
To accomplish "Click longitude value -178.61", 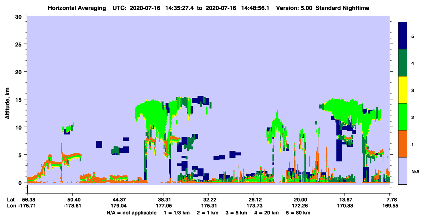I will pyautogui.click(x=72, y=206).
